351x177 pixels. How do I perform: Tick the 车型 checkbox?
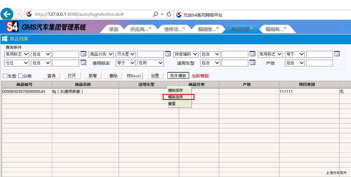[x=5, y=76]
